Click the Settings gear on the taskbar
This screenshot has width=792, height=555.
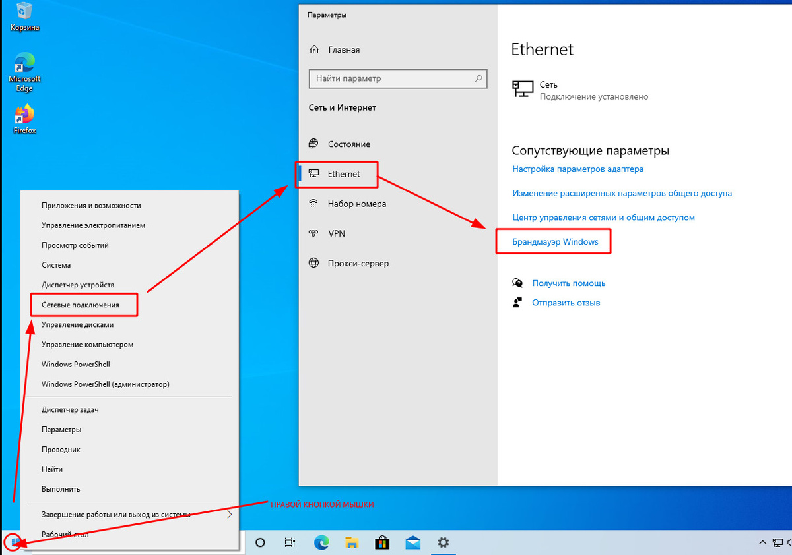[x=444, y=543]
